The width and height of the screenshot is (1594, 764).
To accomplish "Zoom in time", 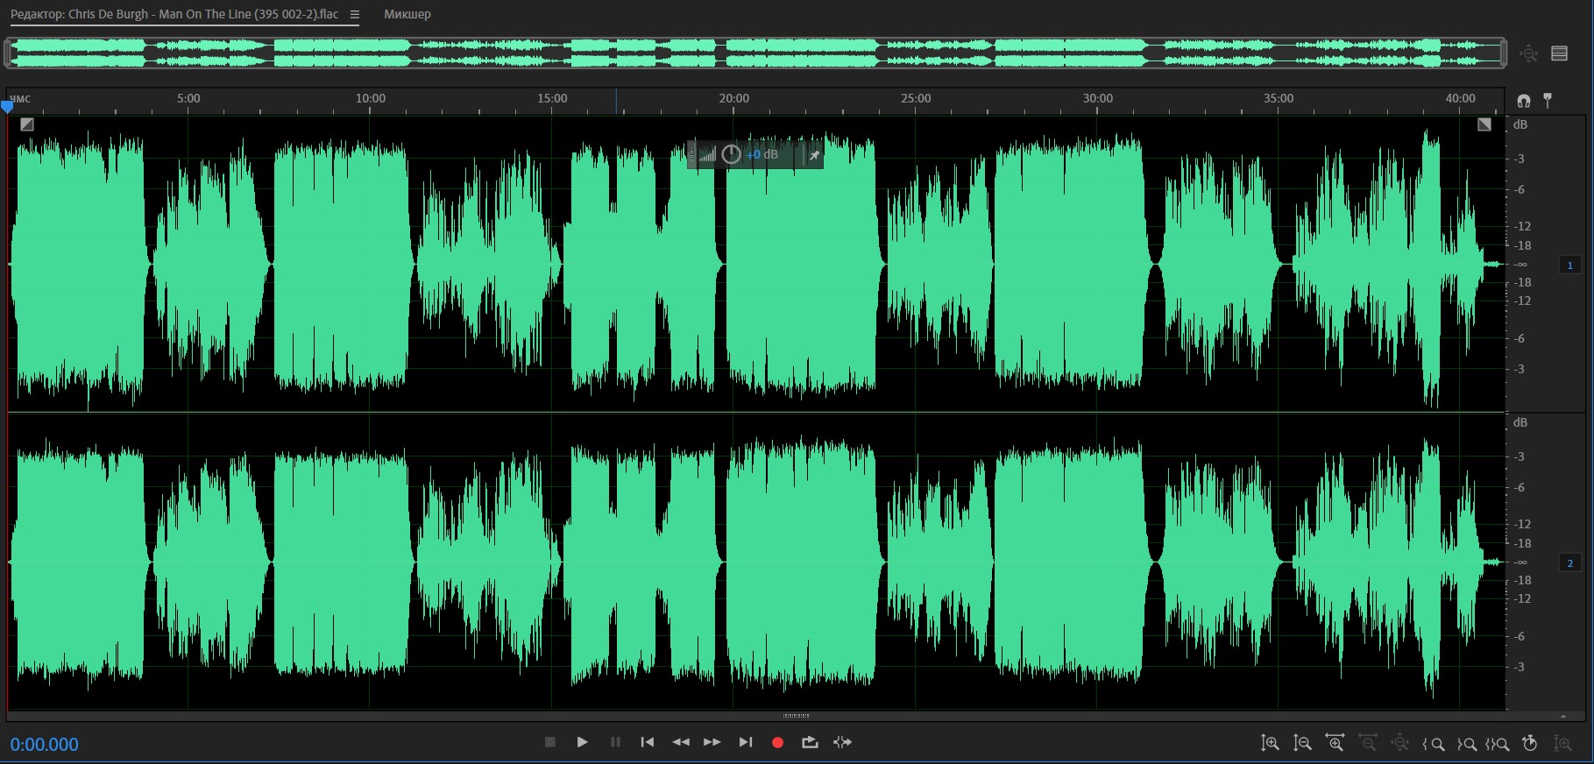I will point(1335,743).
